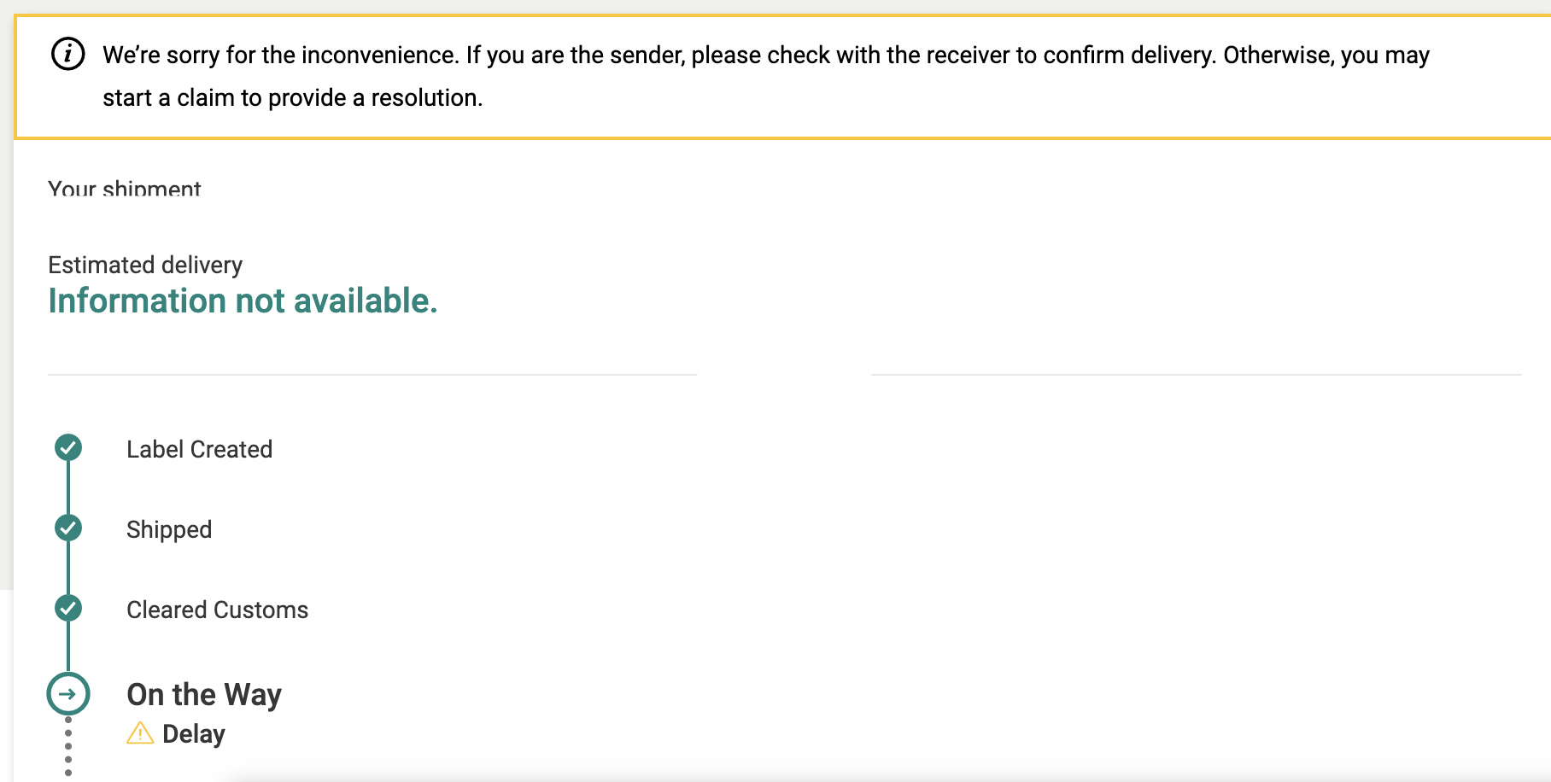Click the Your shipment heading
The image size is (1551, 782).
pos(125,189)
